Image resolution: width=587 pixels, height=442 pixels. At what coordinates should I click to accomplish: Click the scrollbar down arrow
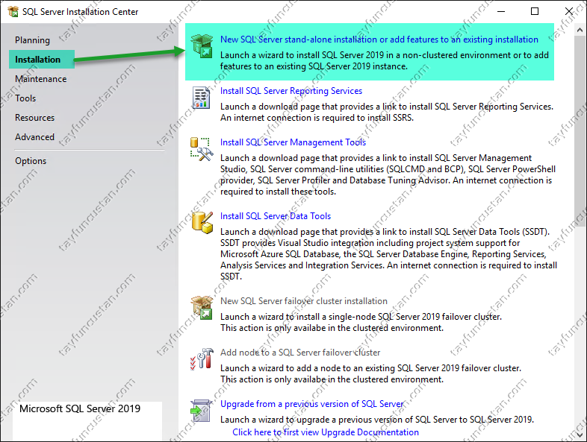[580, 435]
